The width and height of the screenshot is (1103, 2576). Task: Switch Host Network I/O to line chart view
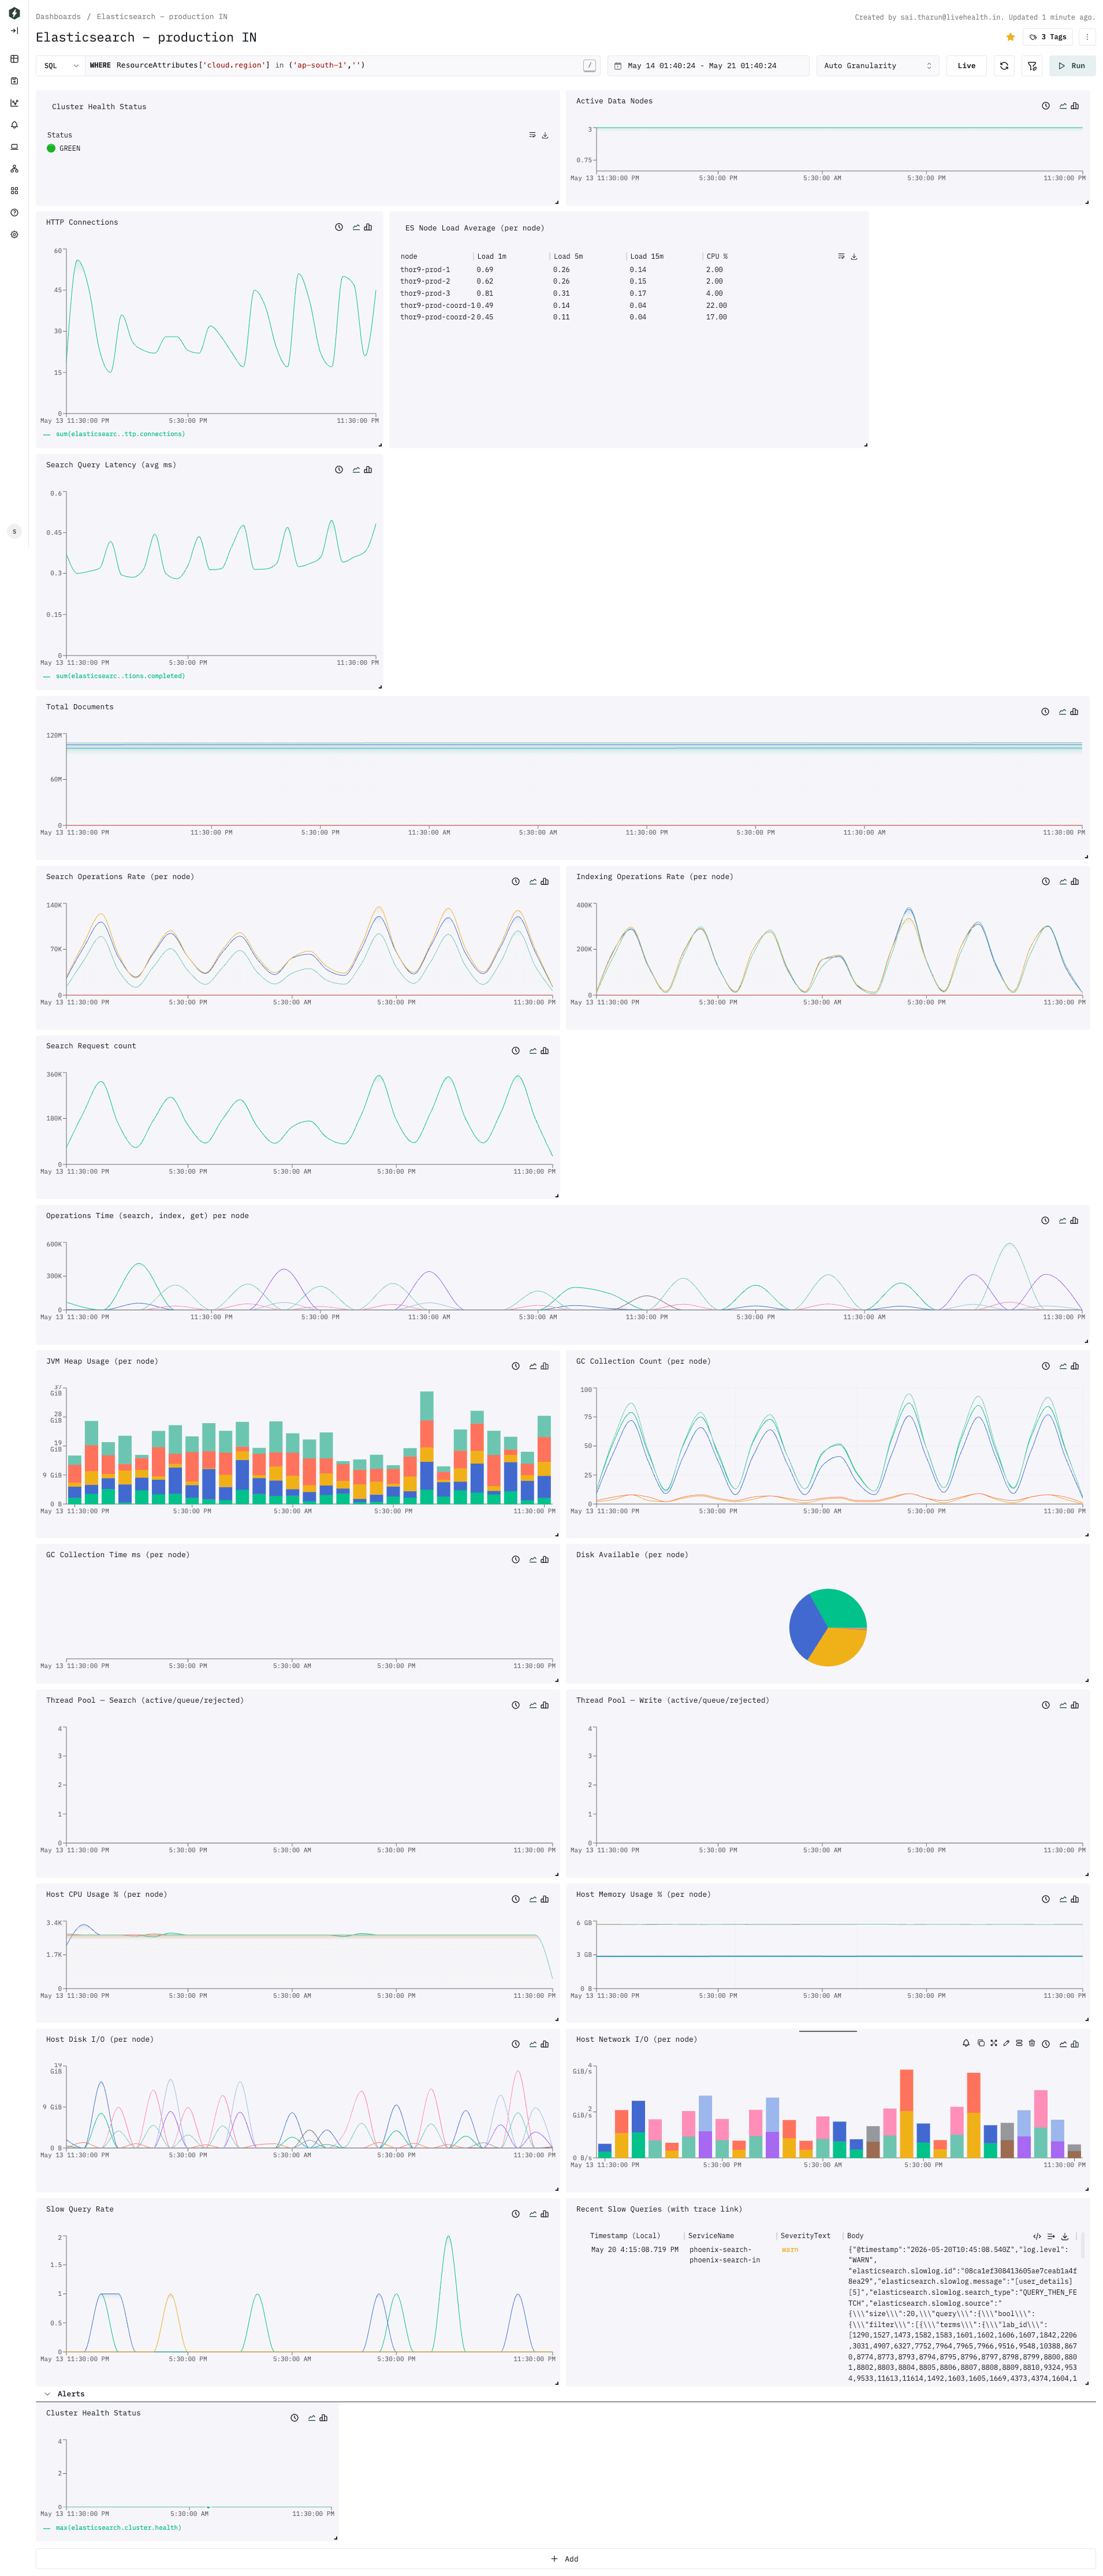click(x=1062, y=2043)
